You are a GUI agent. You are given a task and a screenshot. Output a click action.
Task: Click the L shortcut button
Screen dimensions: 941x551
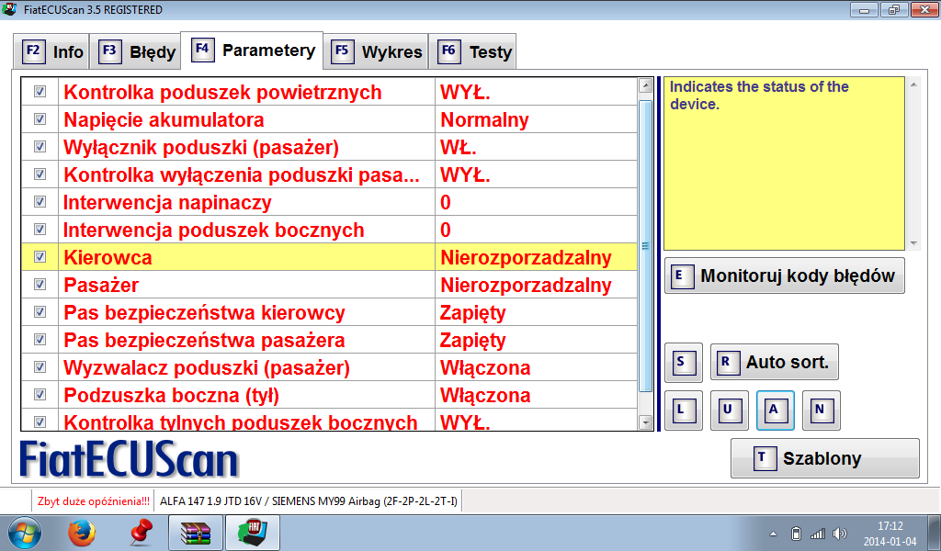click(684, 410)
